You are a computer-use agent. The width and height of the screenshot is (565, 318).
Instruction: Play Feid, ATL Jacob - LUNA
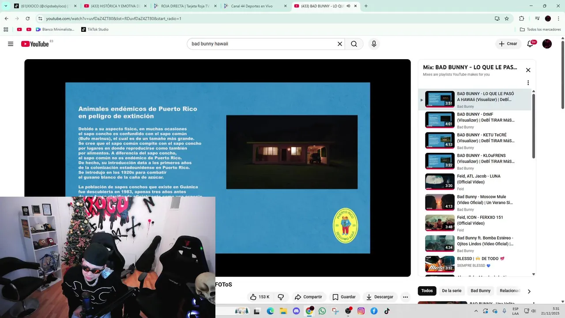tap(475, 182)
